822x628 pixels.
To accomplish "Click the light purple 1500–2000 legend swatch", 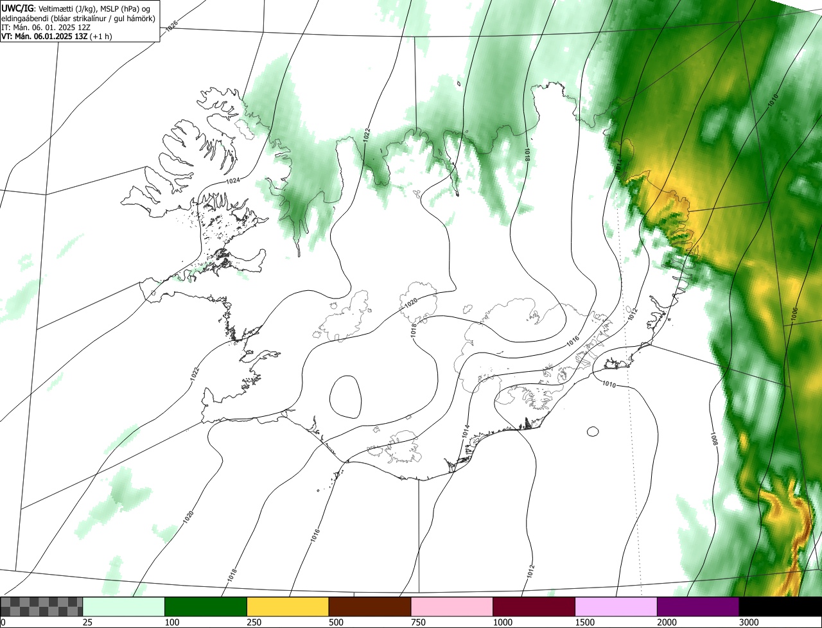I will coord(616,607).
